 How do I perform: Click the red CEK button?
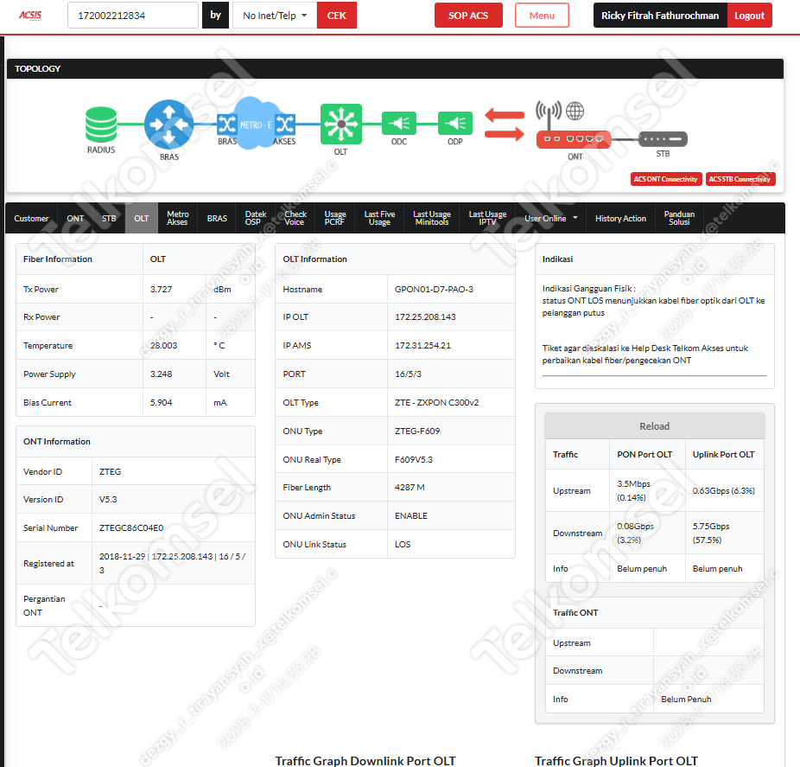click(x=337, y=16)
